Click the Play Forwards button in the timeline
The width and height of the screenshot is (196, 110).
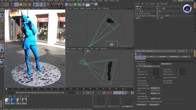pyautogui.click(x=88, y=93)
